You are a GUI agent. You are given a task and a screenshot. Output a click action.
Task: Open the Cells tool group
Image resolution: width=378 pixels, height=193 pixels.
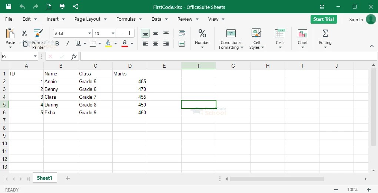(280, 38)
